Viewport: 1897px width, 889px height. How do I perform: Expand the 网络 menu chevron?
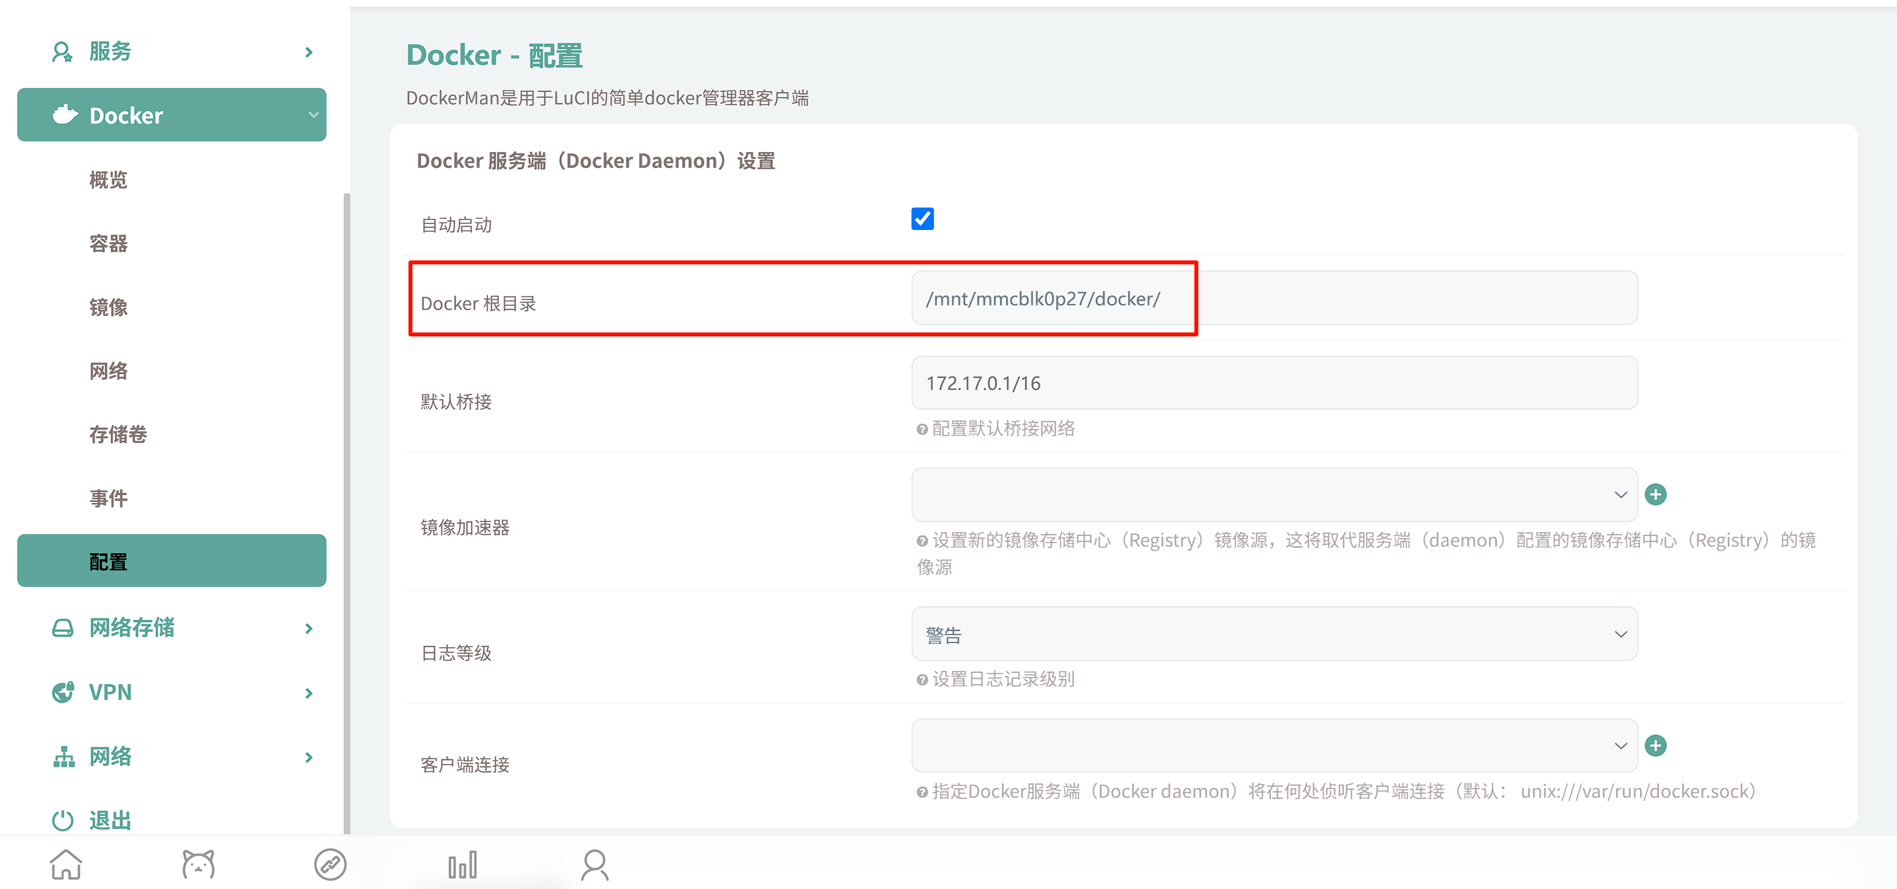309,757
